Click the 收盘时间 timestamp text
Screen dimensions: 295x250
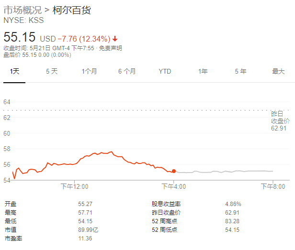pyautogui.click(x=49, y=48)
